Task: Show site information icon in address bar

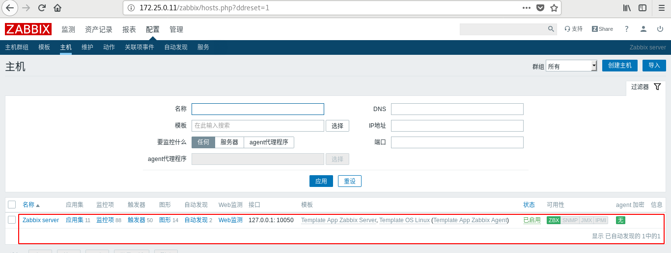Action: 131,8
